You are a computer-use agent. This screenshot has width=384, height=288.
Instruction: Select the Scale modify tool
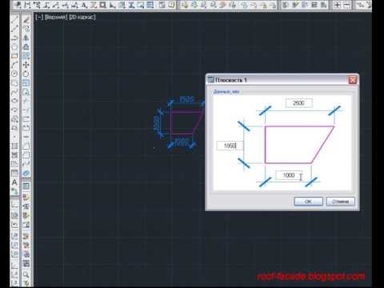tap(26, 82)
